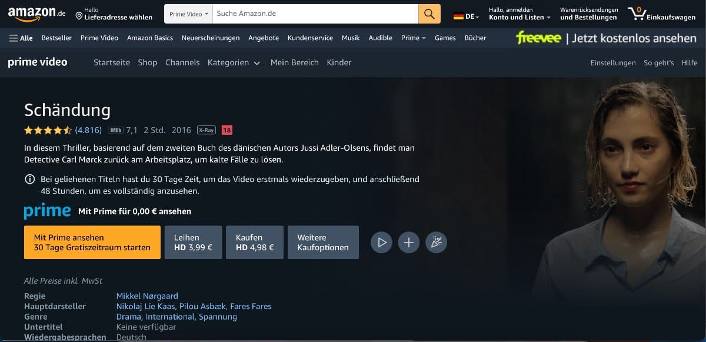Open director Mikkel Nørgaard link

tap(147, 296)
